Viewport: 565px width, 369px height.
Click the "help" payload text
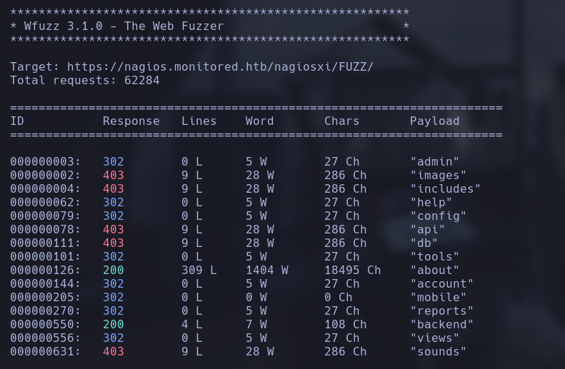(431, 203)
